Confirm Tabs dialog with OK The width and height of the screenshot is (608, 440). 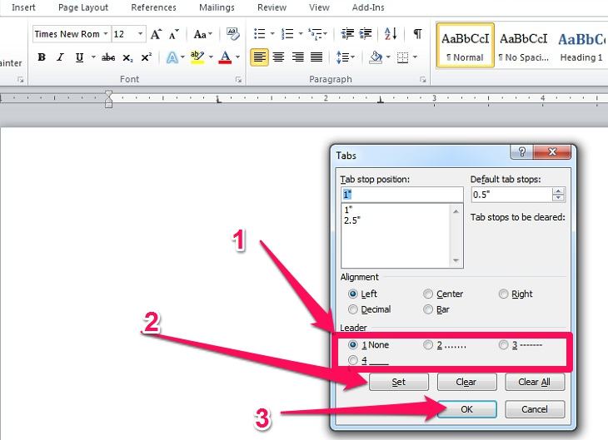pos(466,409)
